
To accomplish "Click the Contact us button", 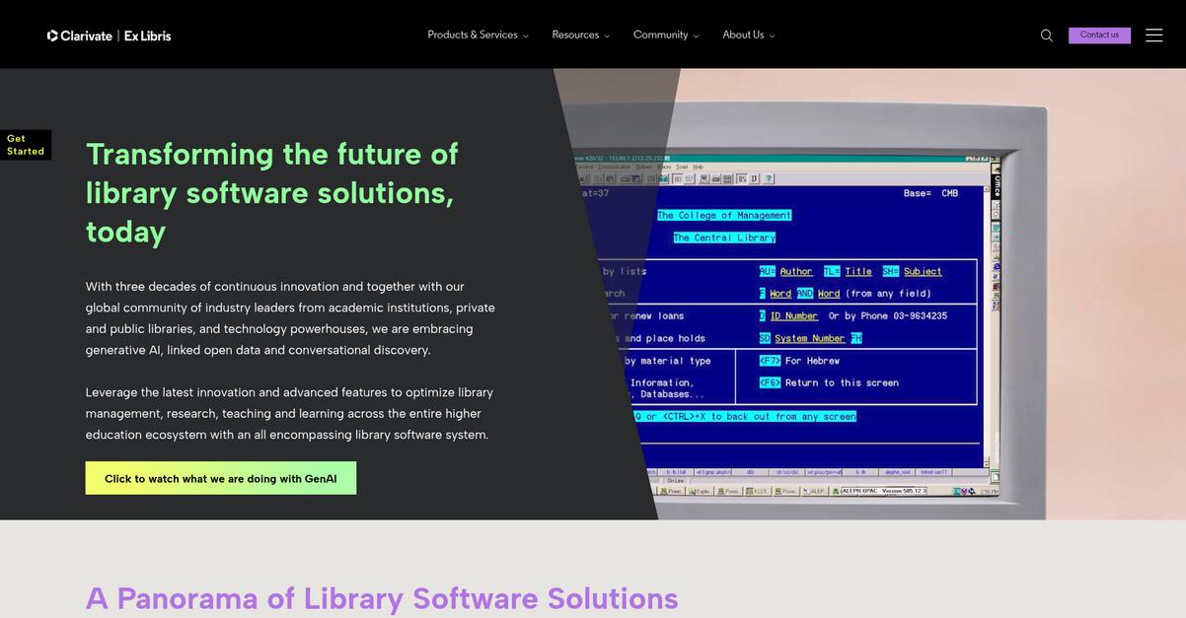I will (1099, 35).
